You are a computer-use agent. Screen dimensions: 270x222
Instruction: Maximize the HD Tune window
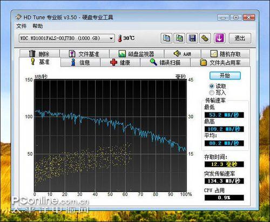(x=236, y=17)
